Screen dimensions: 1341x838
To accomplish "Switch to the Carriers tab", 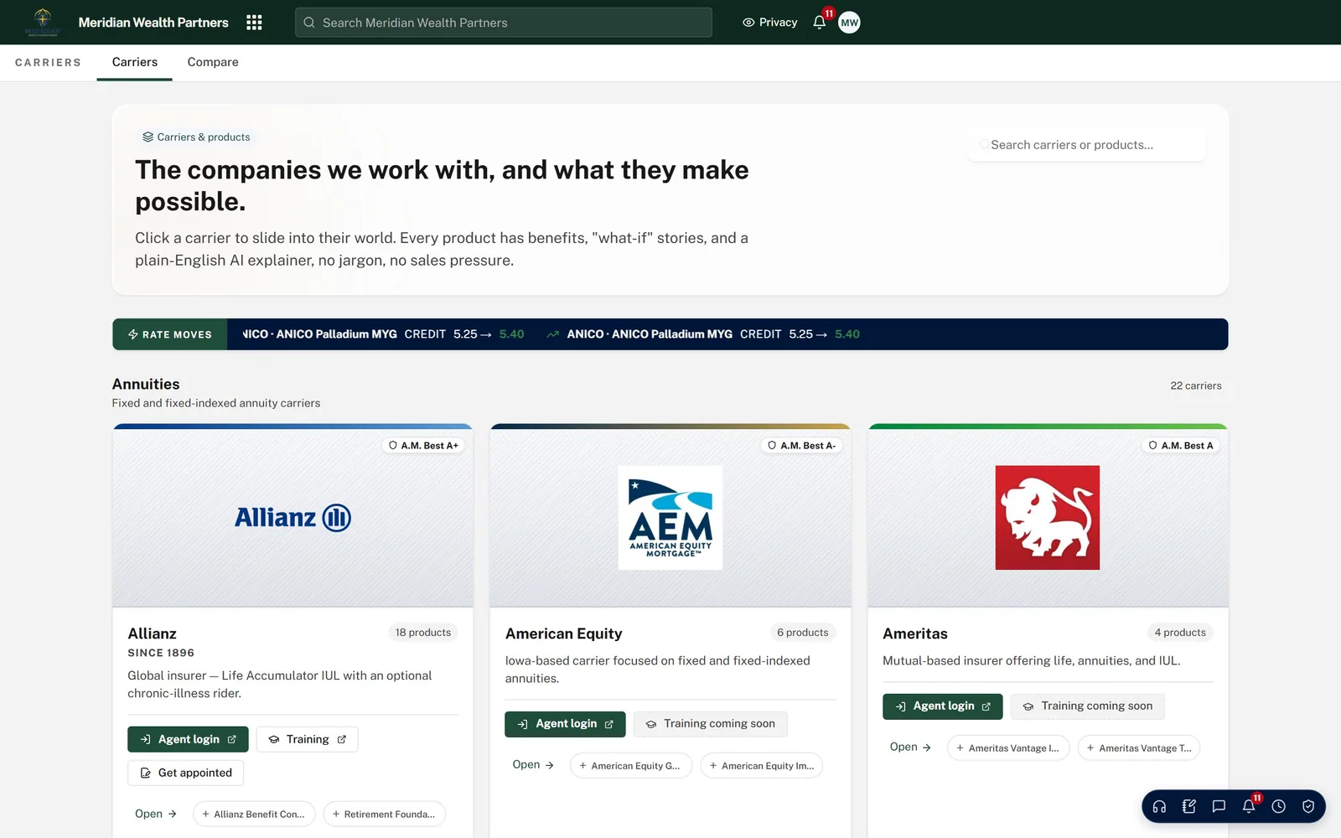I will [135, 62].
